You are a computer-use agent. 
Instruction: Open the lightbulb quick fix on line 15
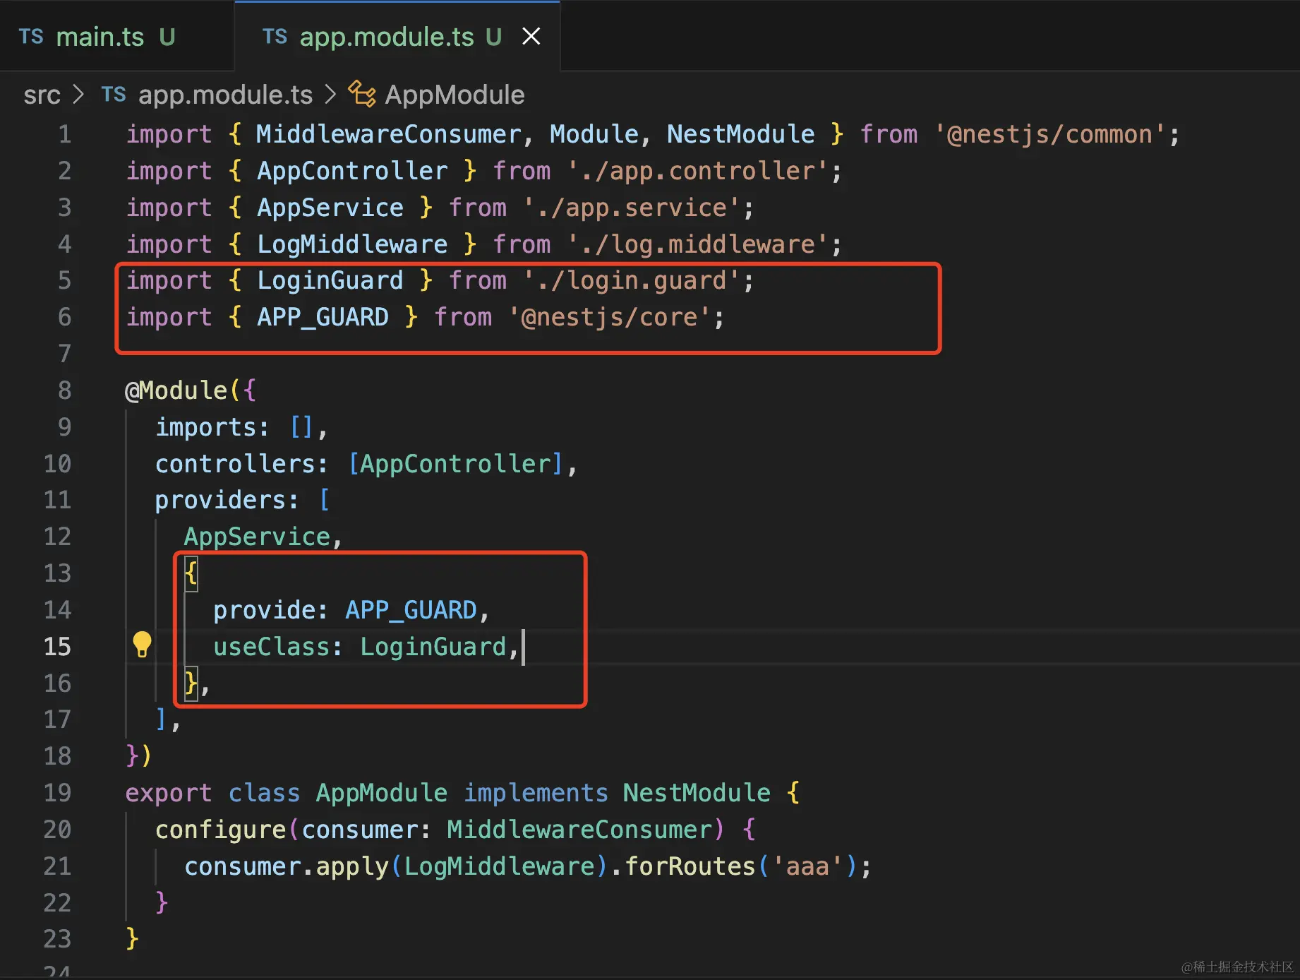pyautogui.click(x=142, y=645)
